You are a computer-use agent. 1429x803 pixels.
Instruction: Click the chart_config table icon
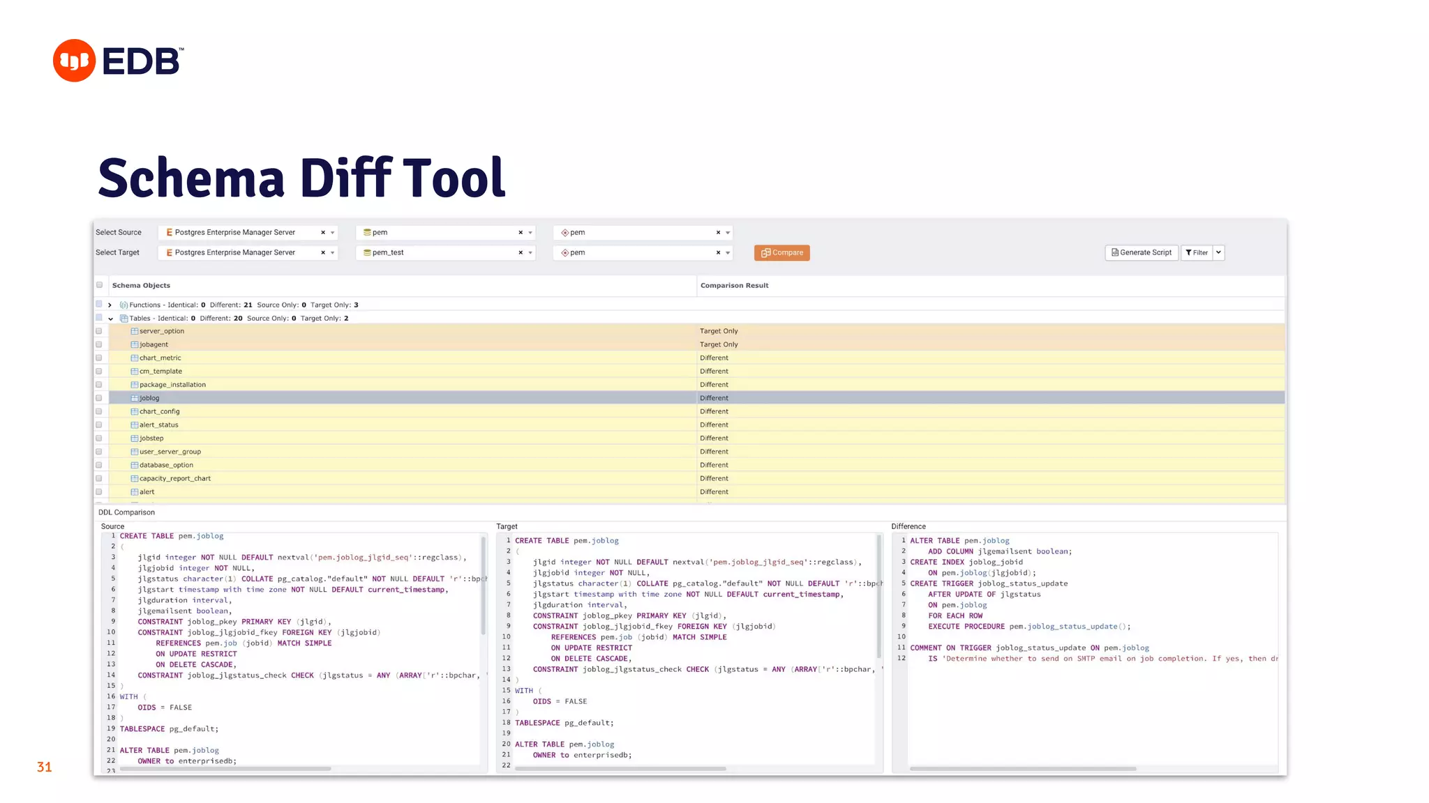pos(135,411)
